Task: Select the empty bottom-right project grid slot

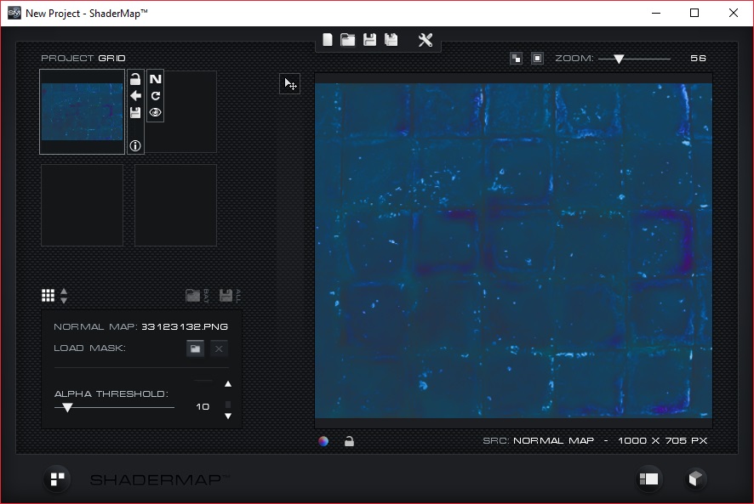Action: [175, 205]
